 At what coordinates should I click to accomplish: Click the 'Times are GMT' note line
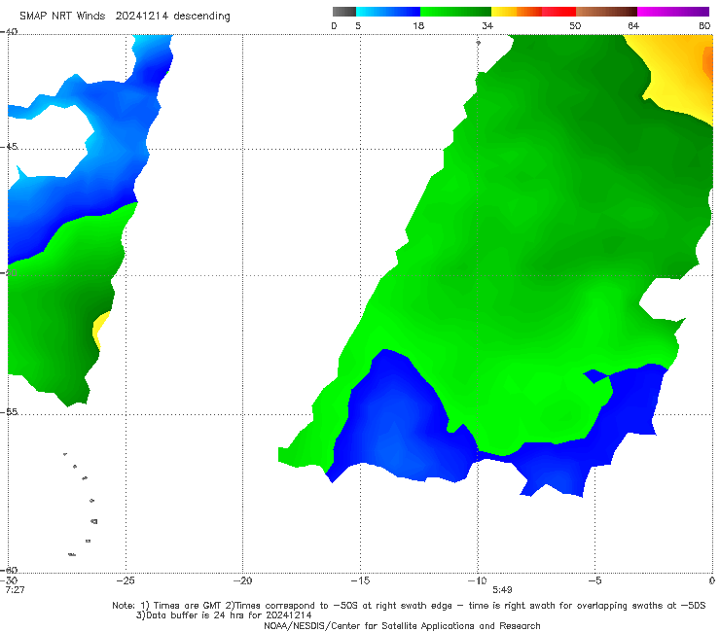coord(409,606)
